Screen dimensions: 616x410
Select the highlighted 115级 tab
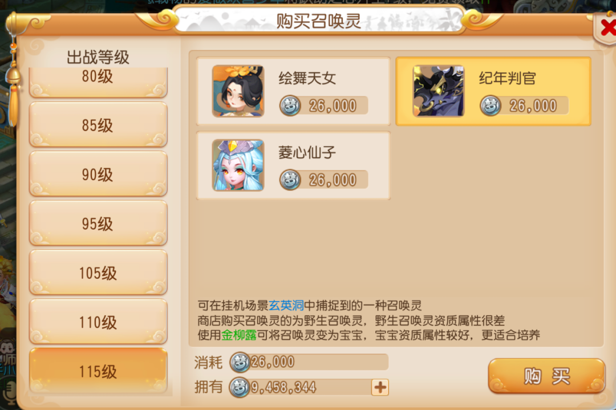coord(98,371)
